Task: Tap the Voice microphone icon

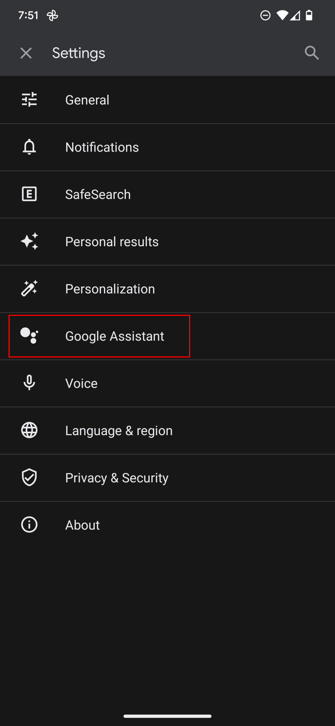Action: 29,383
